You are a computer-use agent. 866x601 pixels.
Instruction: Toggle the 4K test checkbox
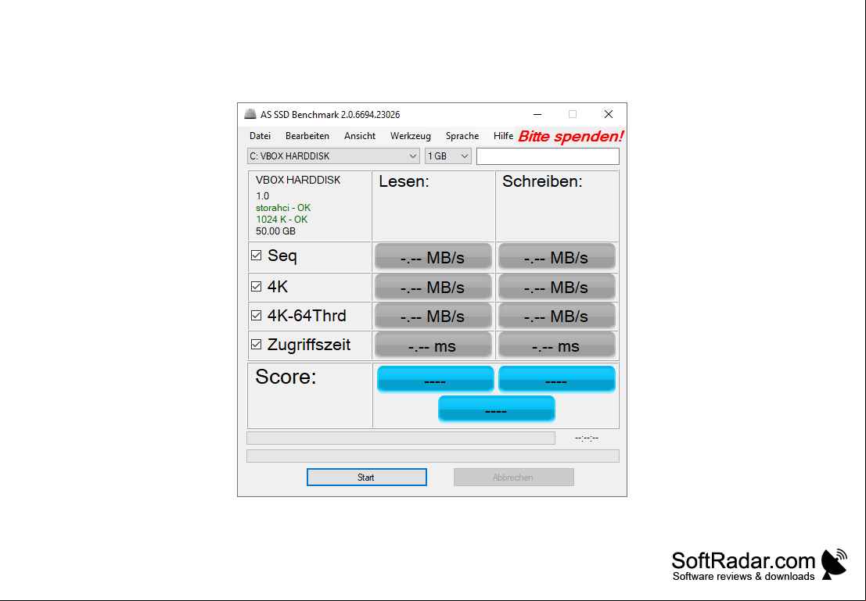(257, 286)
